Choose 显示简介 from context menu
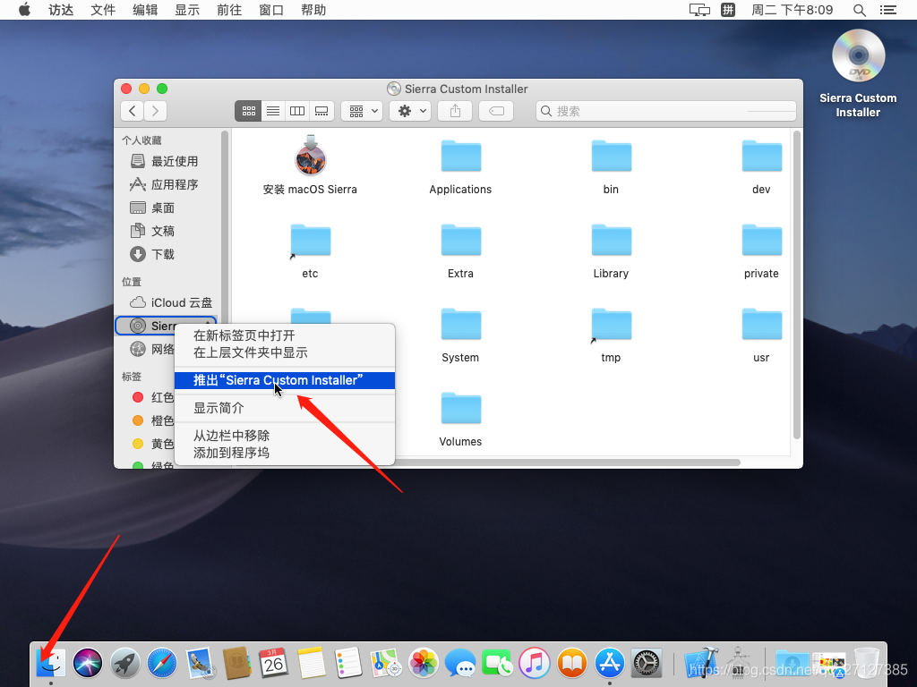Image resolution: width=917 pixels, height=687 pixels. [x=285, y=408]
